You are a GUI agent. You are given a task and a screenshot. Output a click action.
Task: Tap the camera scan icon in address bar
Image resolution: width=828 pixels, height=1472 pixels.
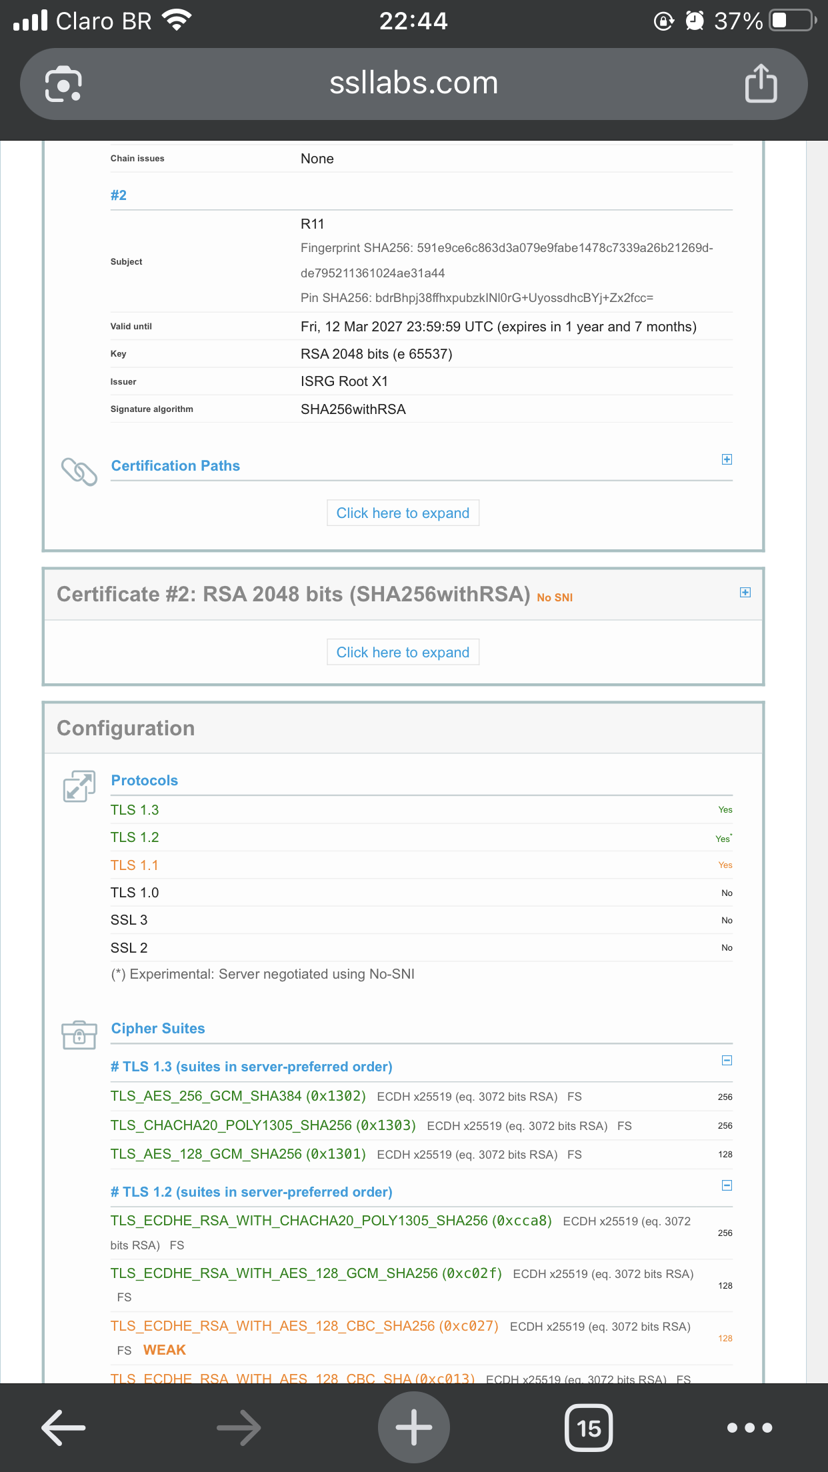(63, 85)
